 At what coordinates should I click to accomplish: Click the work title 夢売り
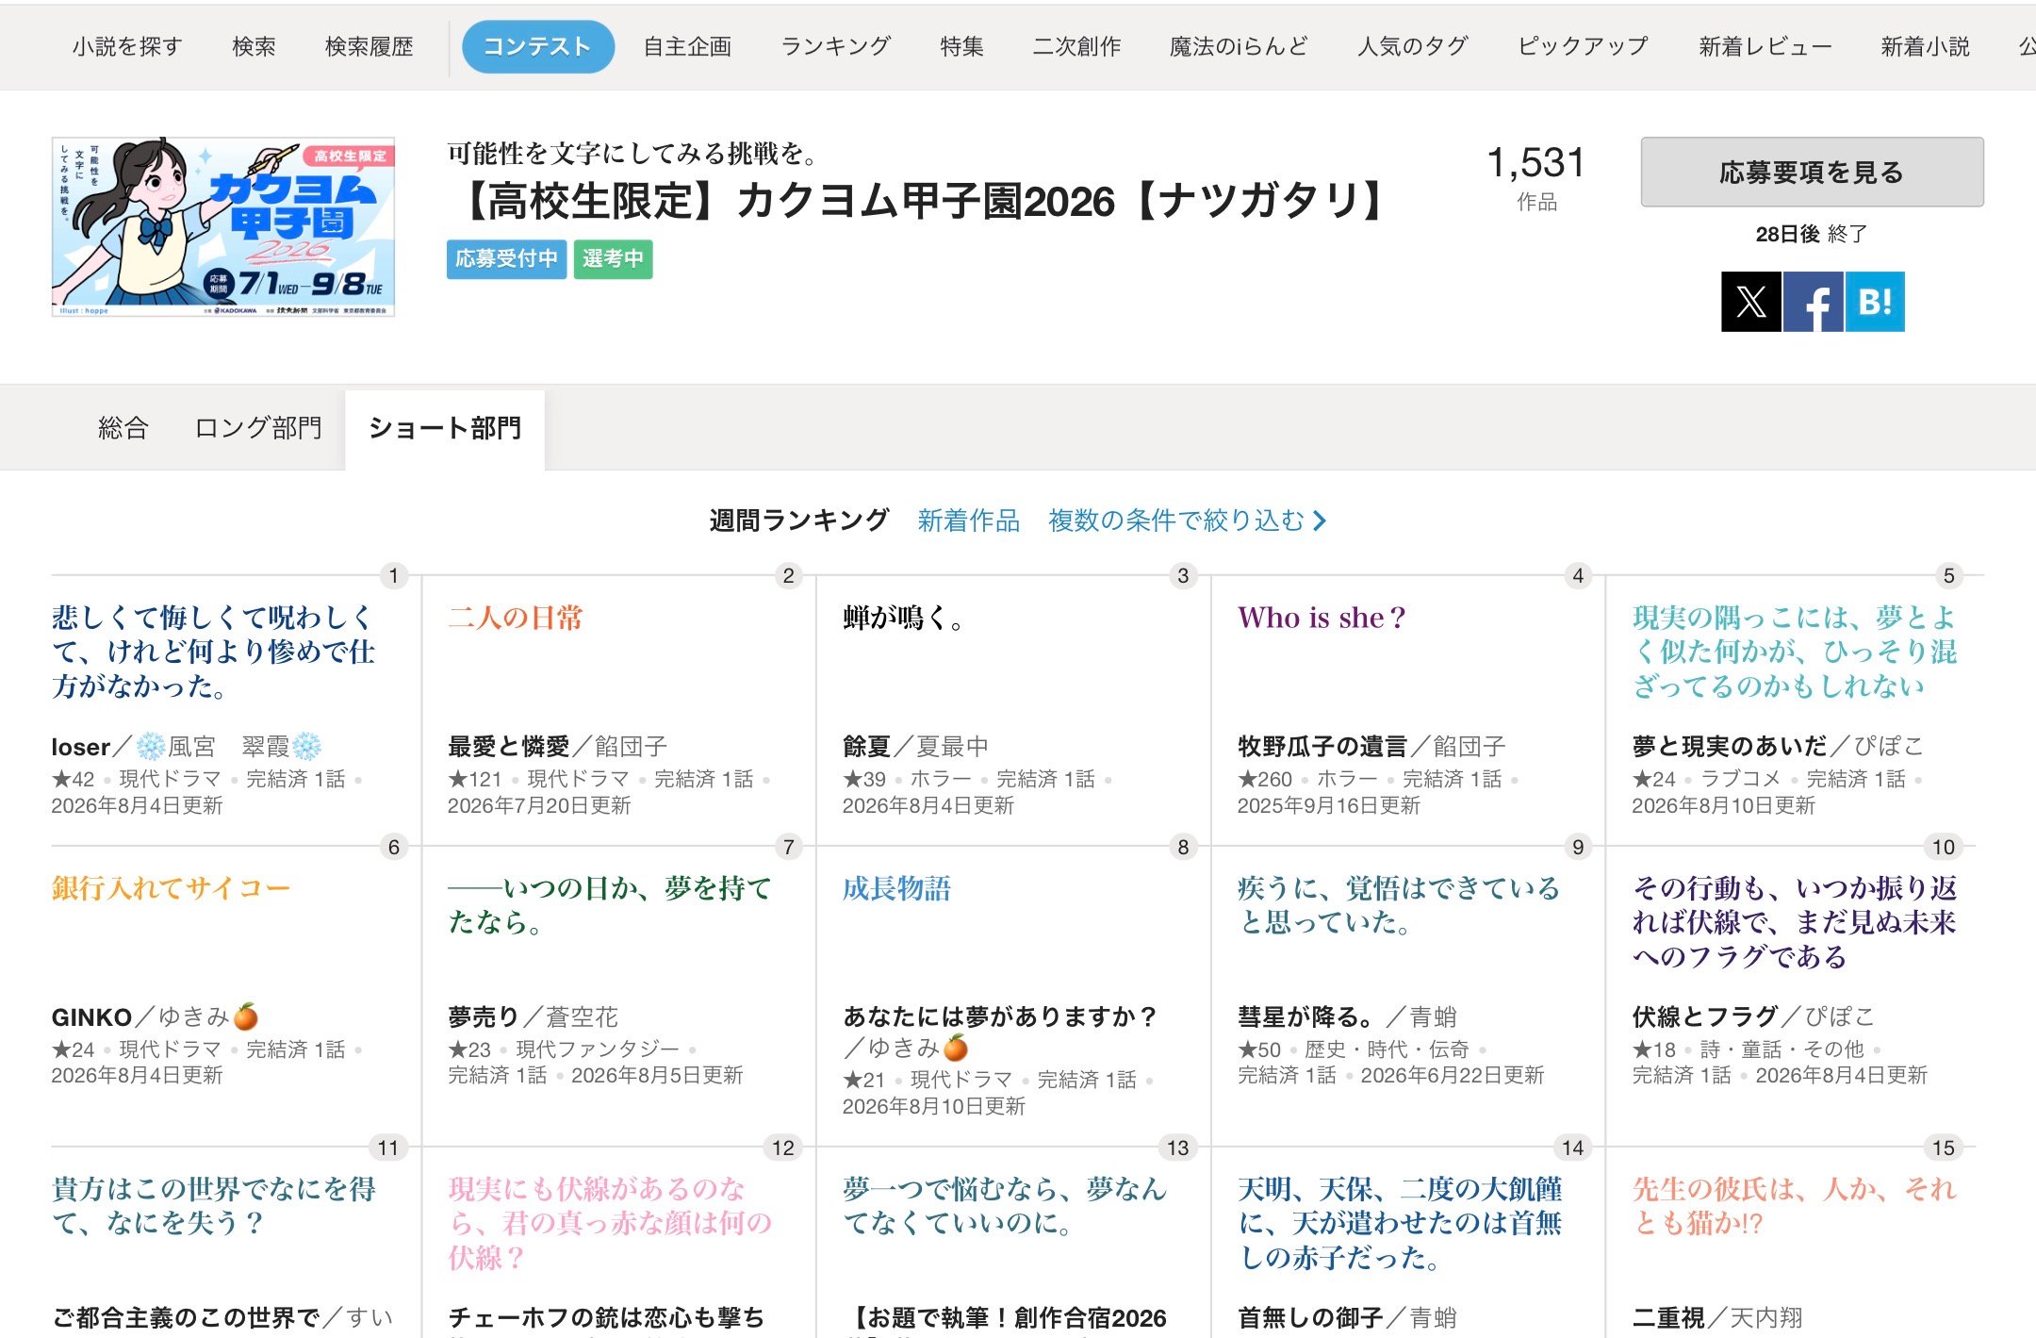(x=484, y=1017)
